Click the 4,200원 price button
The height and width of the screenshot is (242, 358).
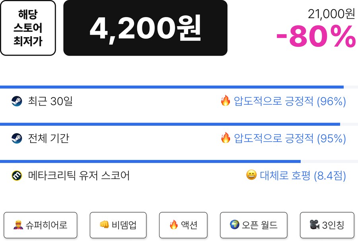(x=145, y=28)
